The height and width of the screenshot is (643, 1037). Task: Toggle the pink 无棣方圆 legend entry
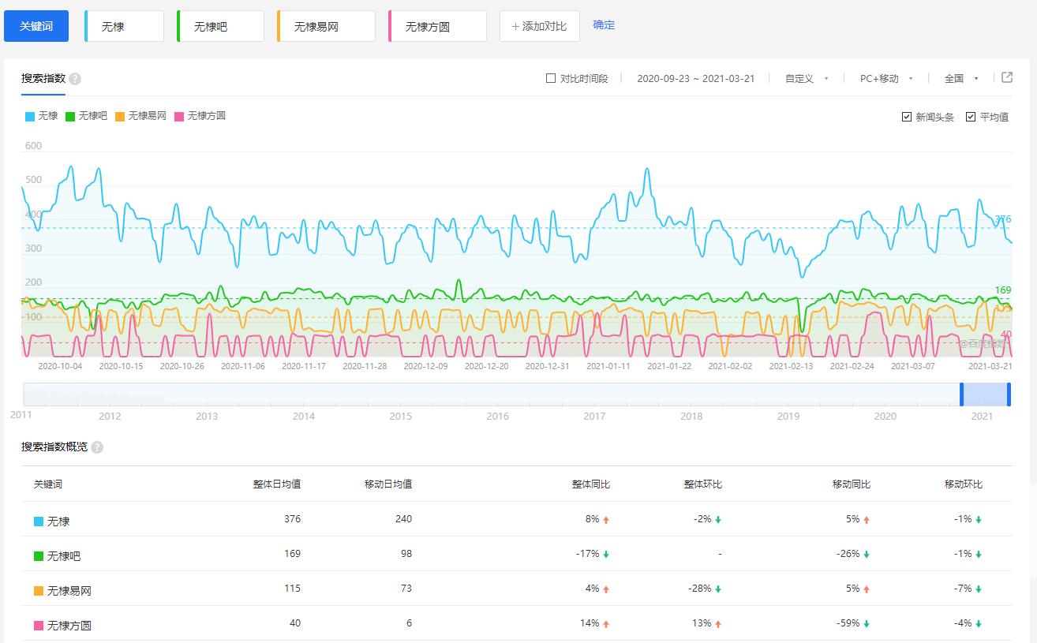click(200, 116)
